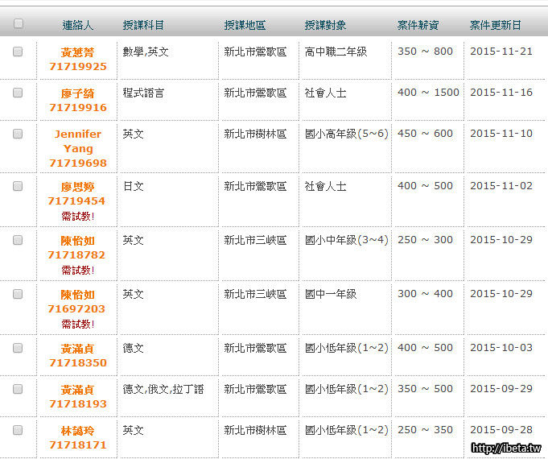The image size is (548, 459).
Task: Check the box for case 71719925
Action: tap(18, 52)
